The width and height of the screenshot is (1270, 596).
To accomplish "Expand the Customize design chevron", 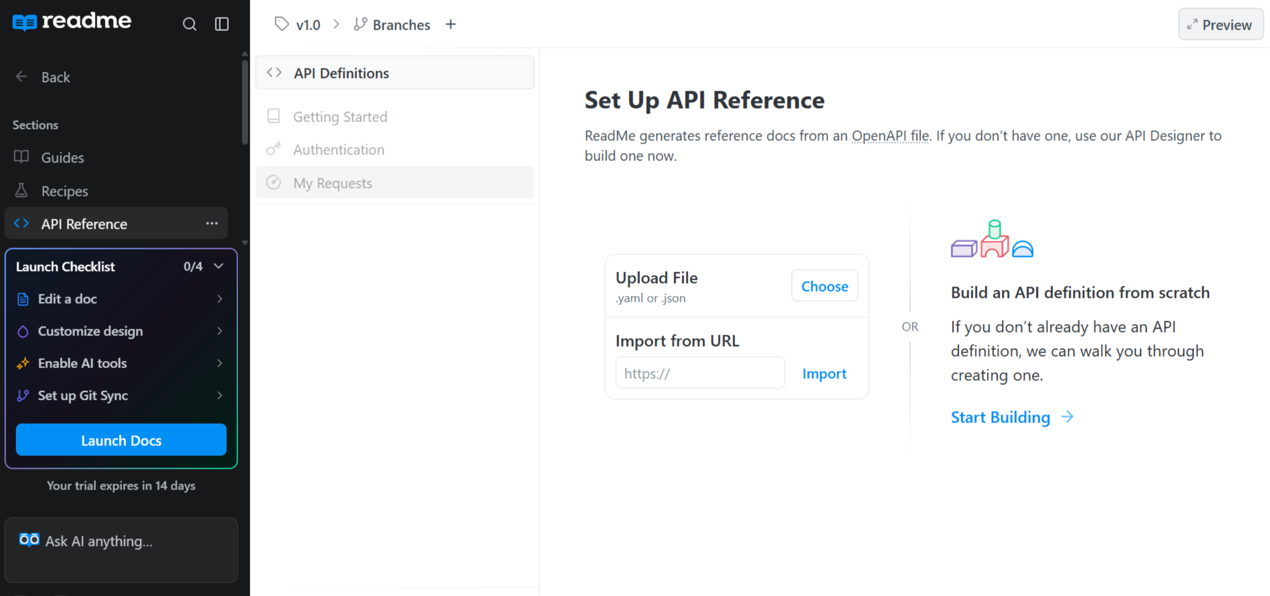I will pos(220,331).
